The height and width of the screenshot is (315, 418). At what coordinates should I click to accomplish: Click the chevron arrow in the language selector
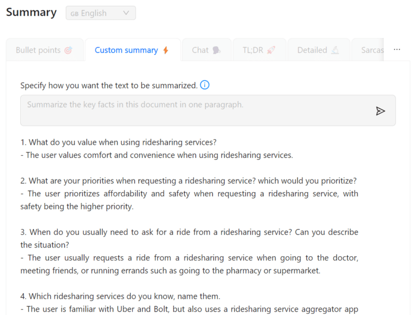coord(126,13)
